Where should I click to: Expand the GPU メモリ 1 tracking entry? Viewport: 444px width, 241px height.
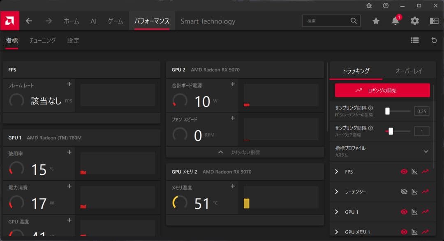pos(336,232)
